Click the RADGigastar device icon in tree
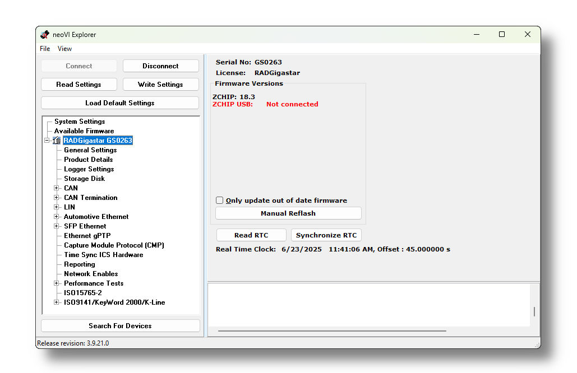 (x=57, y=141)
